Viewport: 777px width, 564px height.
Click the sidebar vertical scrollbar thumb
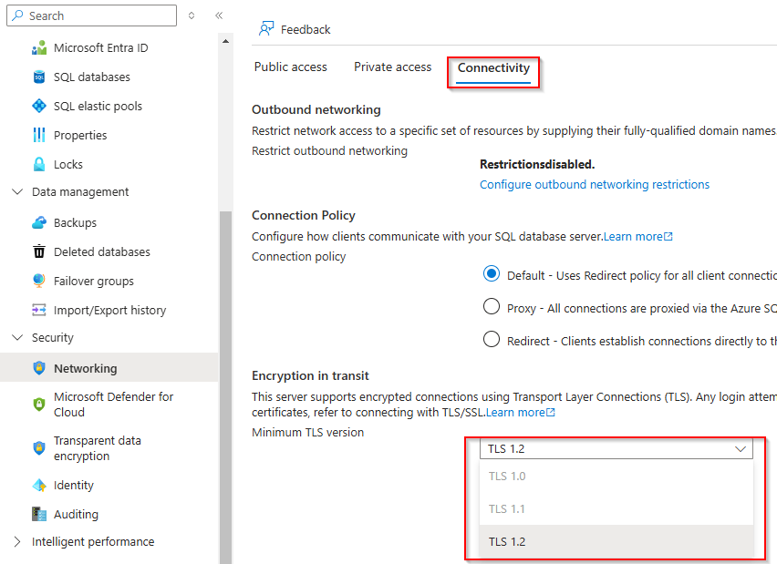225,387
